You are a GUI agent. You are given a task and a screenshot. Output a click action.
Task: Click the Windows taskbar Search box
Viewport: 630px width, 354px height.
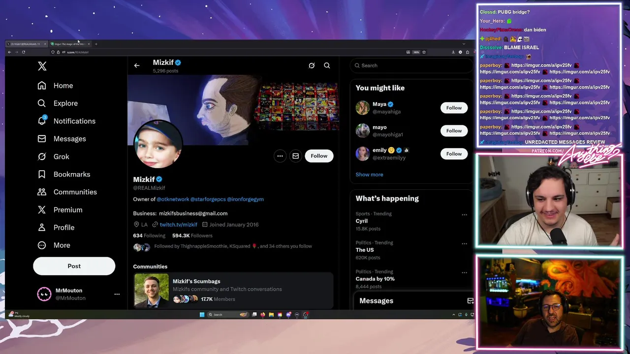pyautogui.click(x=228, y=315)
